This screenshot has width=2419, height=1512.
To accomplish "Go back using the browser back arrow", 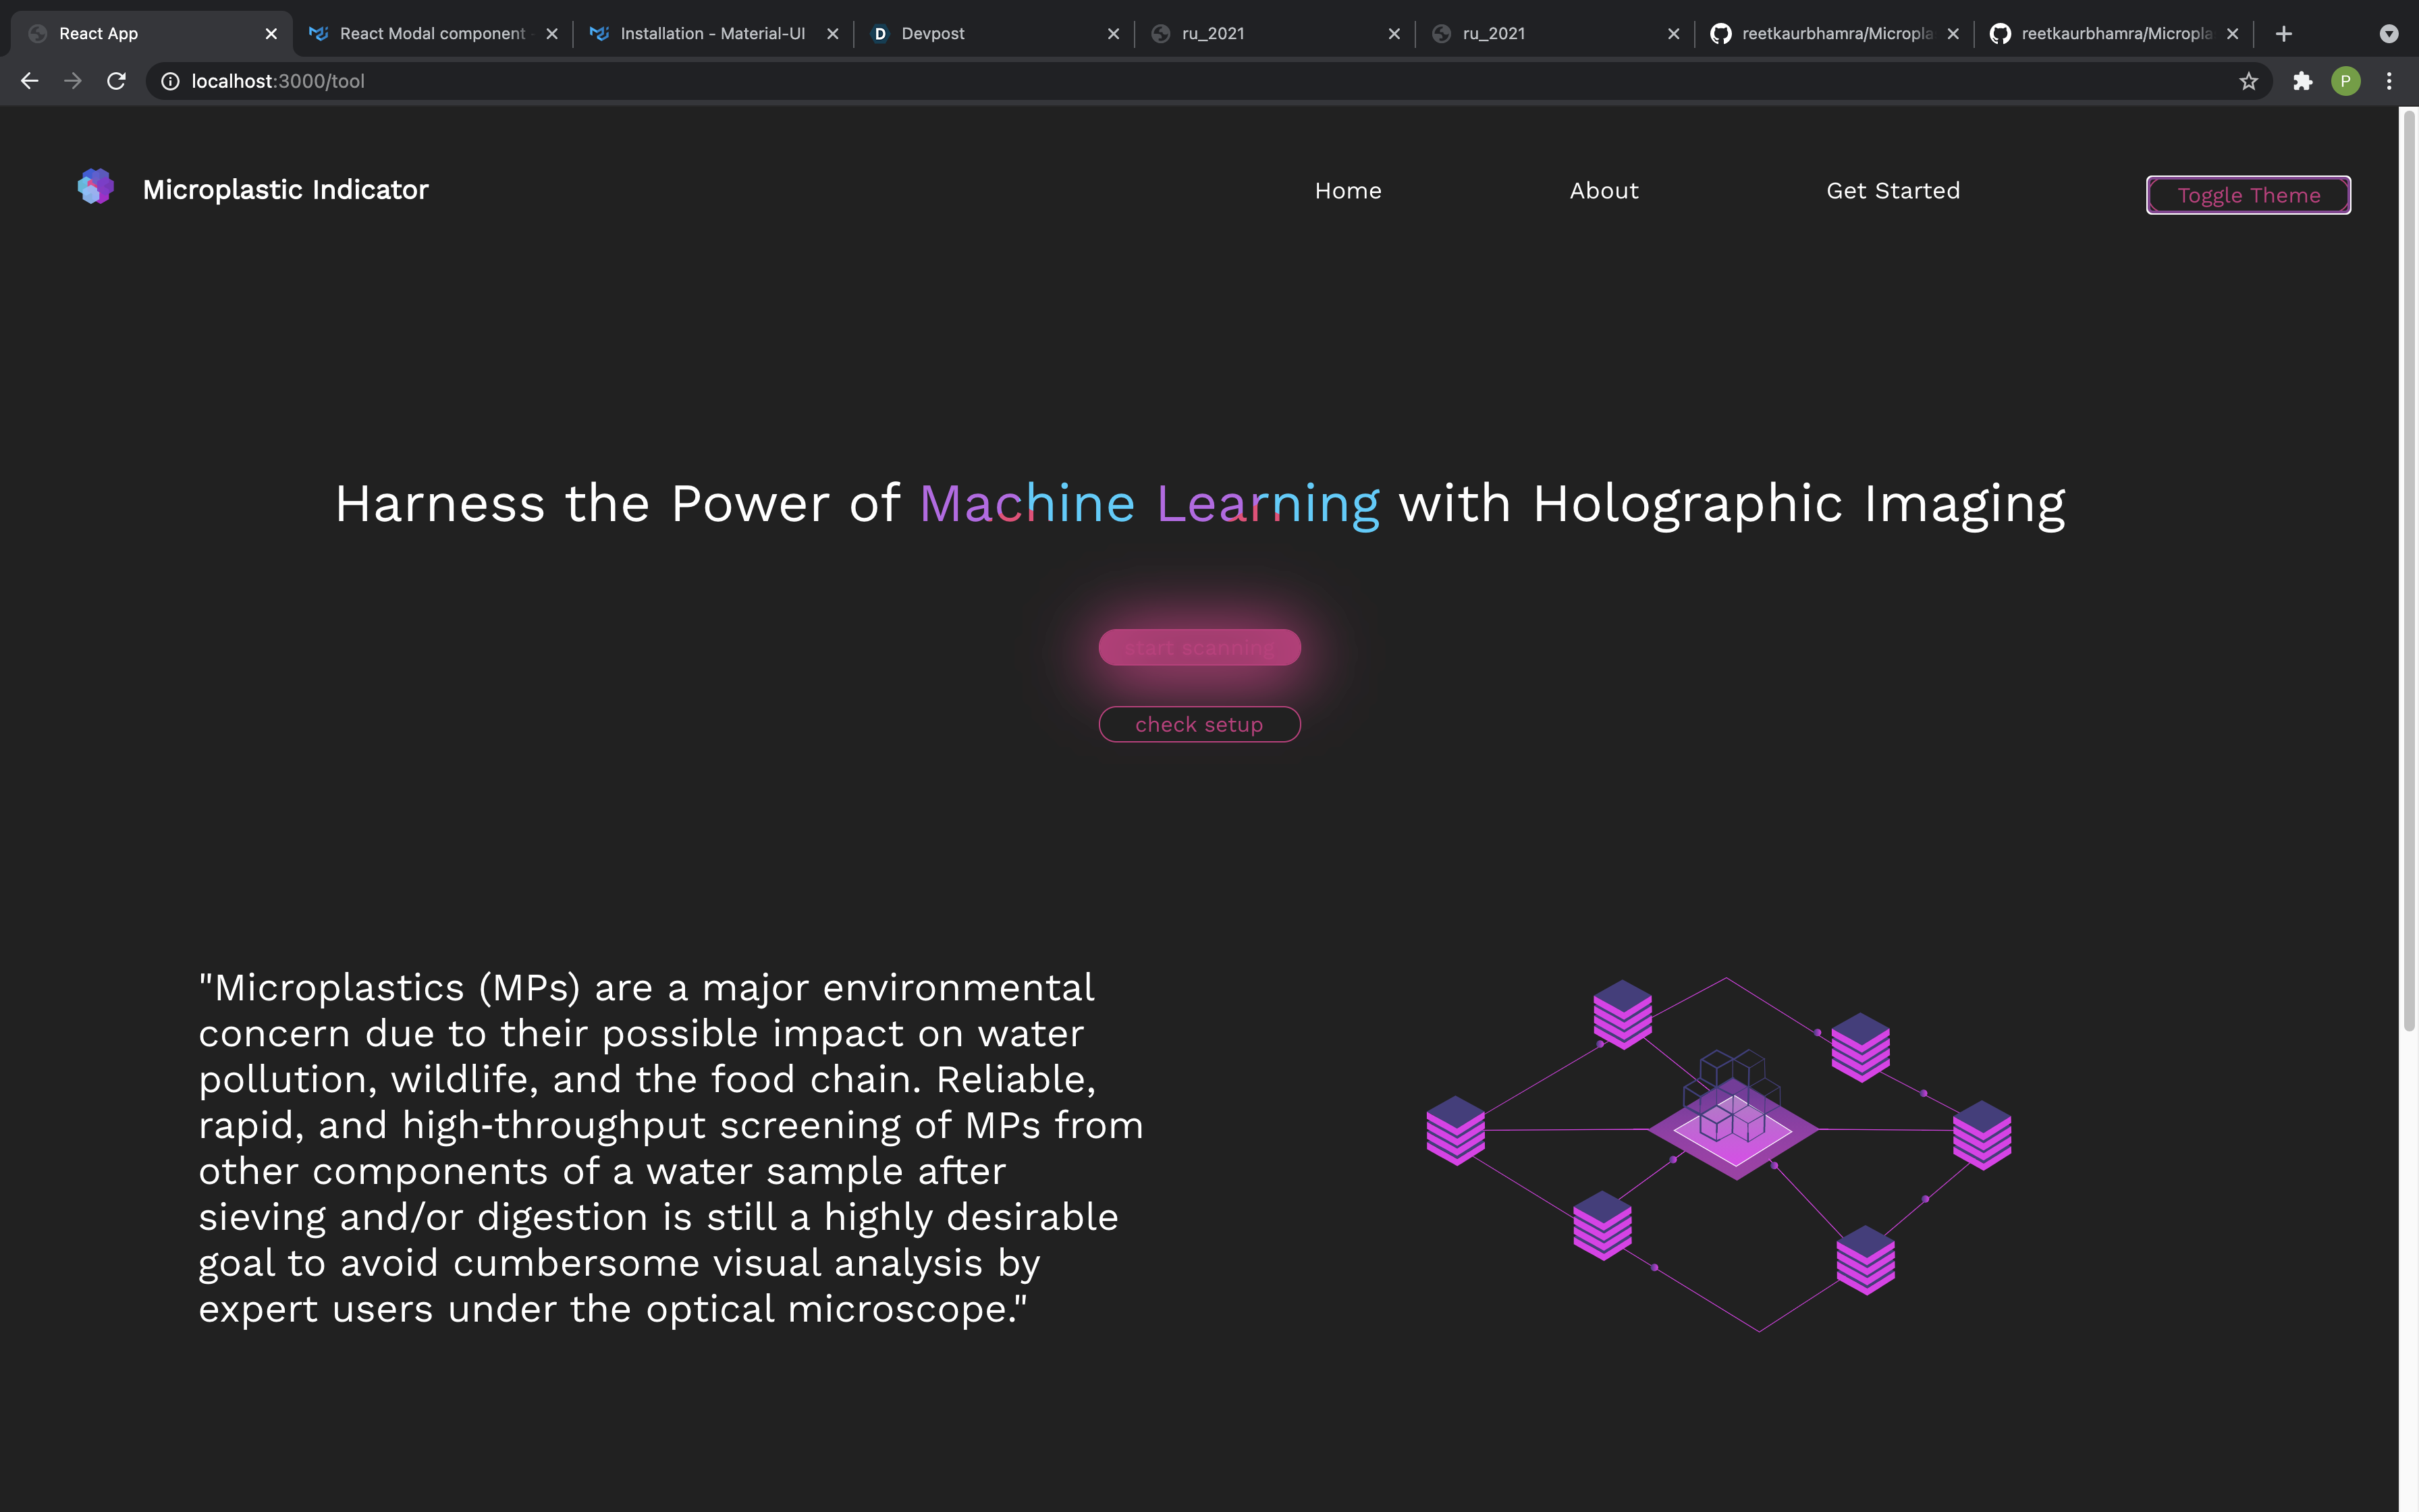I will [x=29, y=81].
